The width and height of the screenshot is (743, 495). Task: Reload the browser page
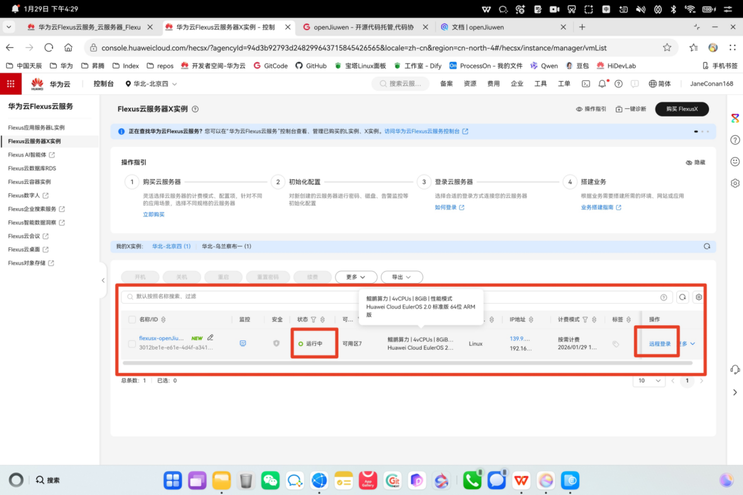coord(49,47)
